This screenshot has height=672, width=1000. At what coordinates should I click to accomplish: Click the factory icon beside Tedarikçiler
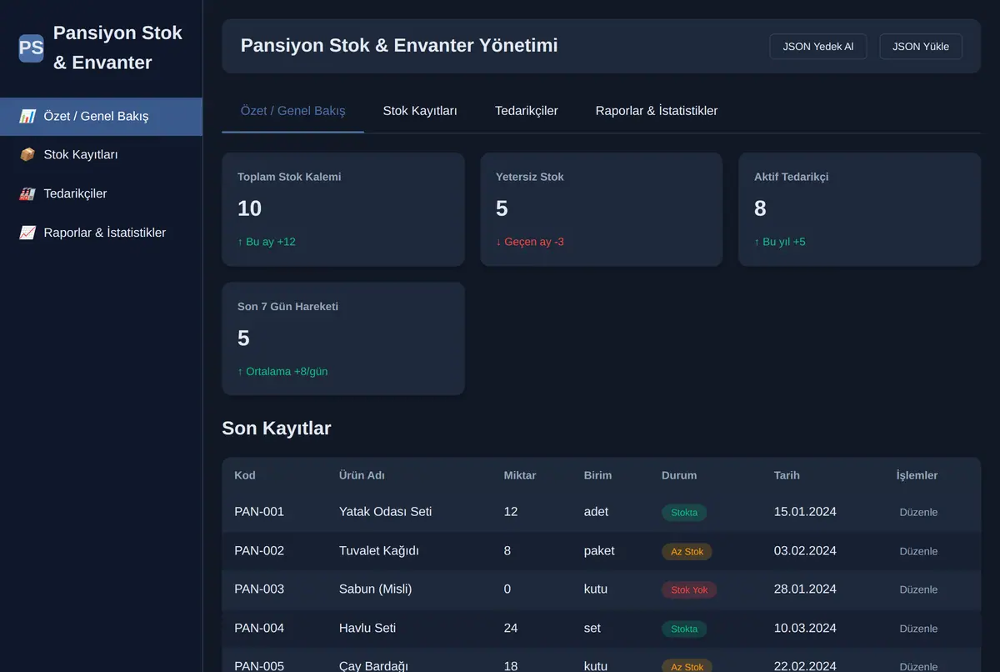click(x=27, y=193)
